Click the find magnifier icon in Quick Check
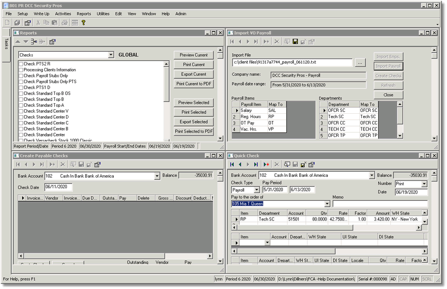Image resolution: width=447 pixels, height=289 pixels. [287, 164]
